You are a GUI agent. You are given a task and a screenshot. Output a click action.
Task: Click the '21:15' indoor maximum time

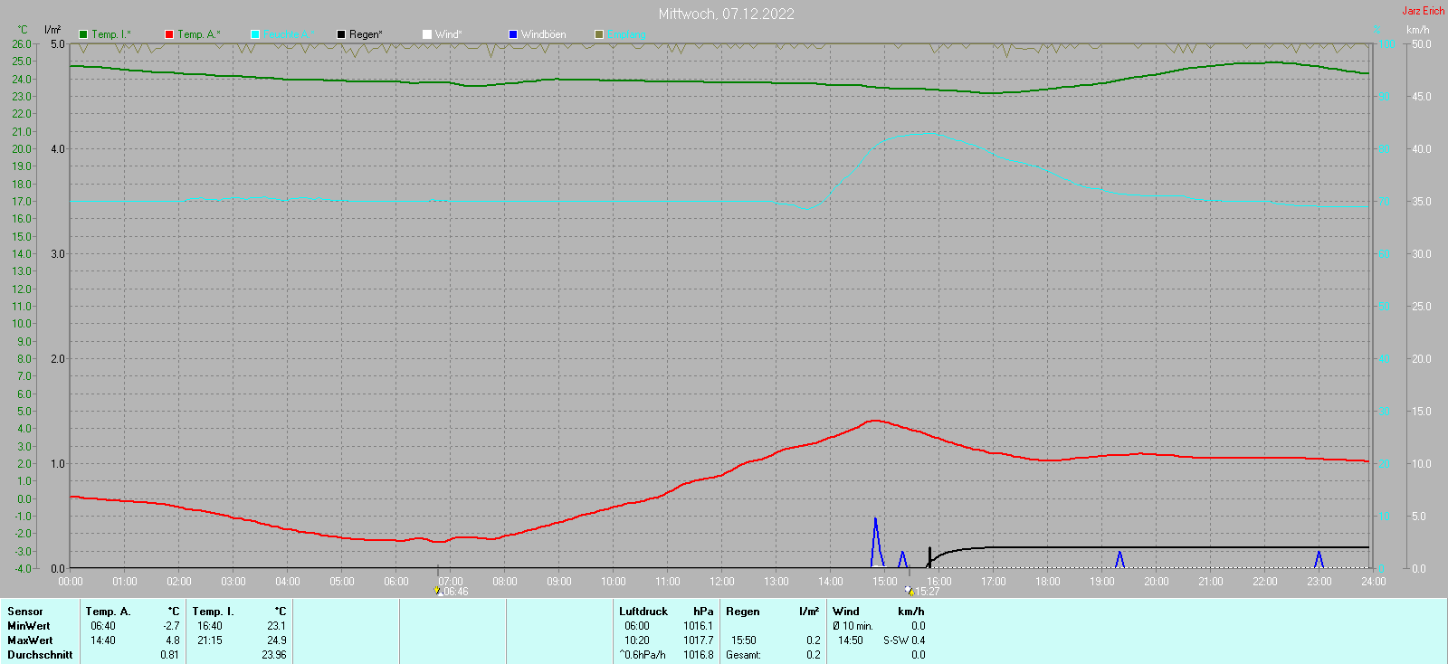coord(210,640)
